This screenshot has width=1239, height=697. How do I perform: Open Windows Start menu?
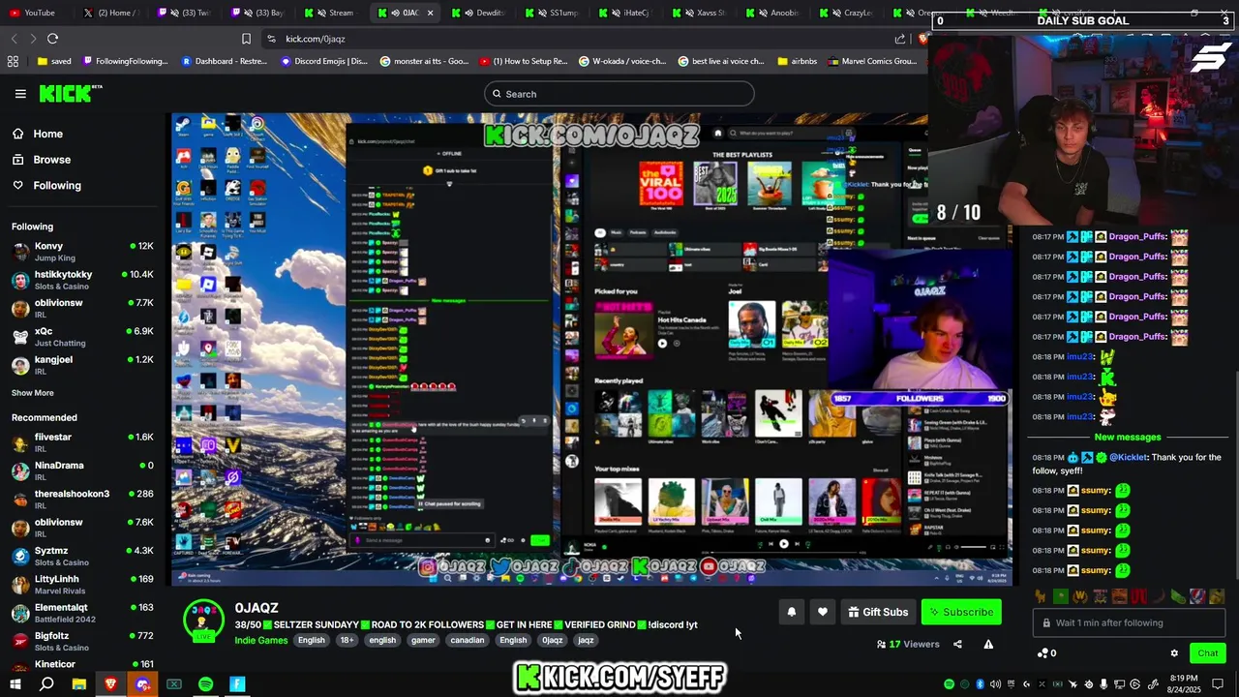coord(15,684)
